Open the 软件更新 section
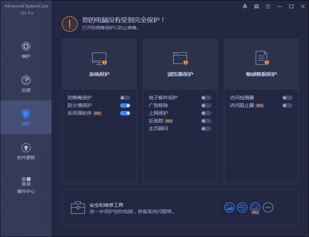The image size is (309, 237). coord(26,151)
